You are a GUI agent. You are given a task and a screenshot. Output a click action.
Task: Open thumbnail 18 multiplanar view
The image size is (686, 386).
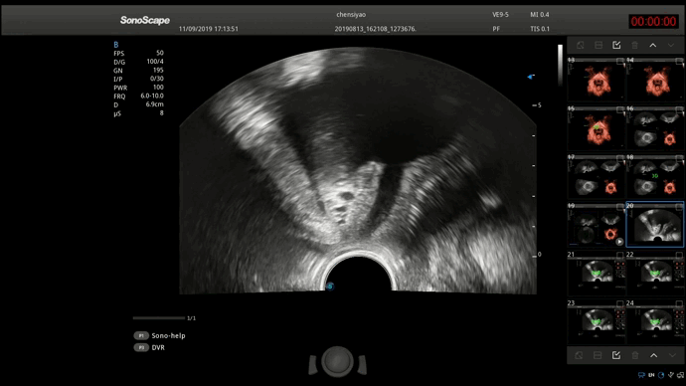click(x=655, y=177)
